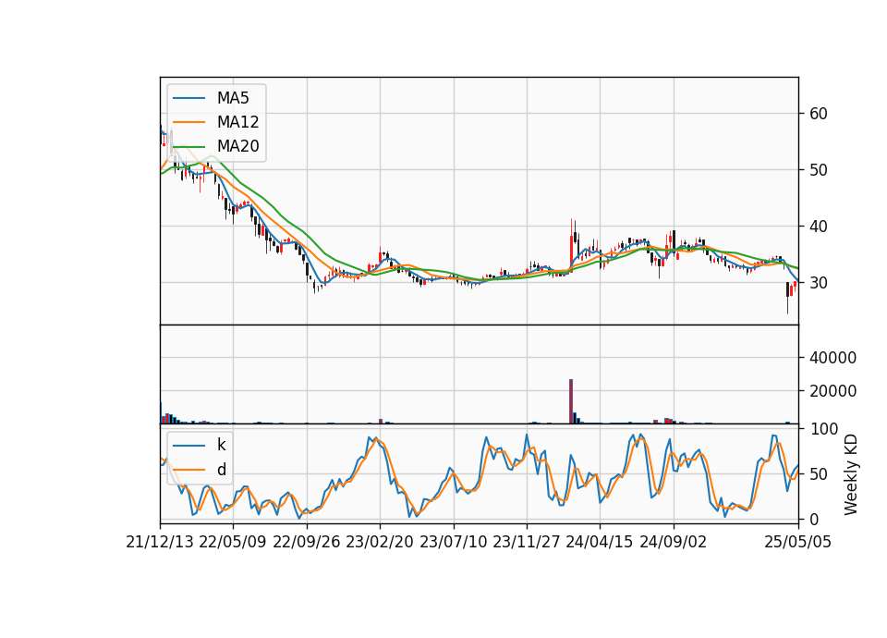
Task: Click the 24/04/15 date label
Action: click(x=599, y=542)
